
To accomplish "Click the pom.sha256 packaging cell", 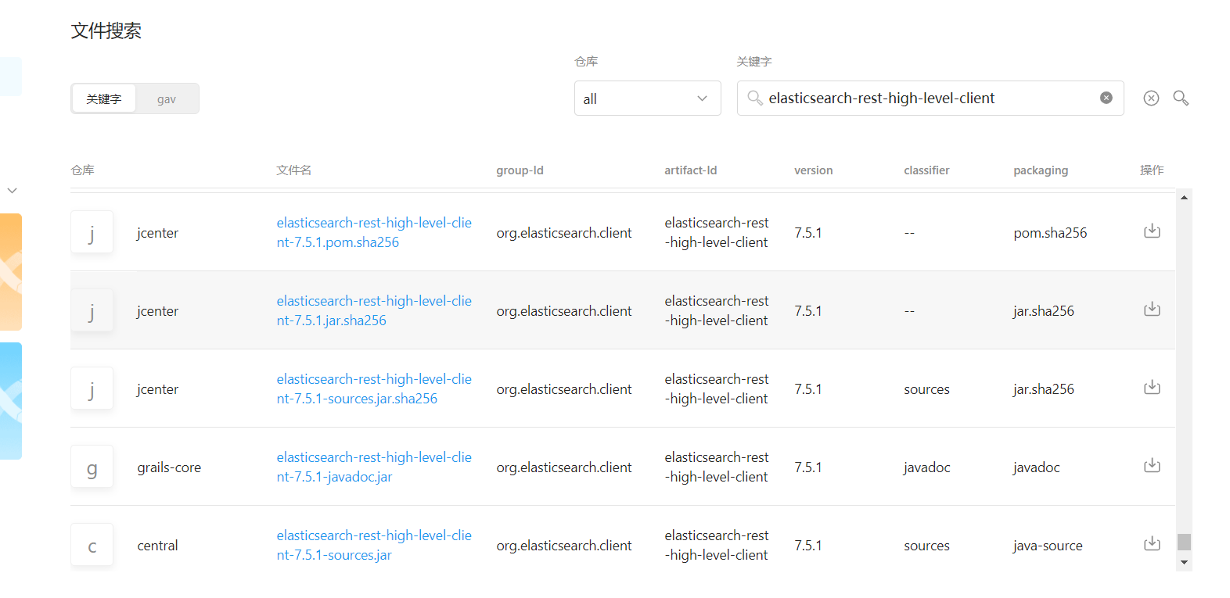I will click(1050, 232).
